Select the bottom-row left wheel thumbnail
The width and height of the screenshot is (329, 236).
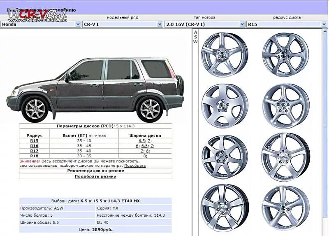[225, 208]
